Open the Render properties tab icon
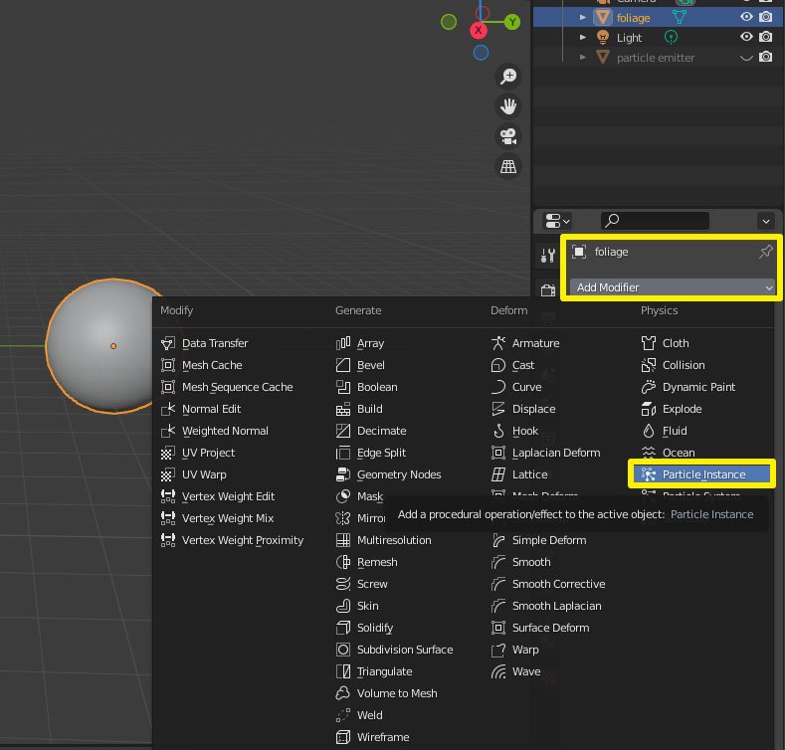This screenshot has height=750, width=785. [x=547, y=289]
